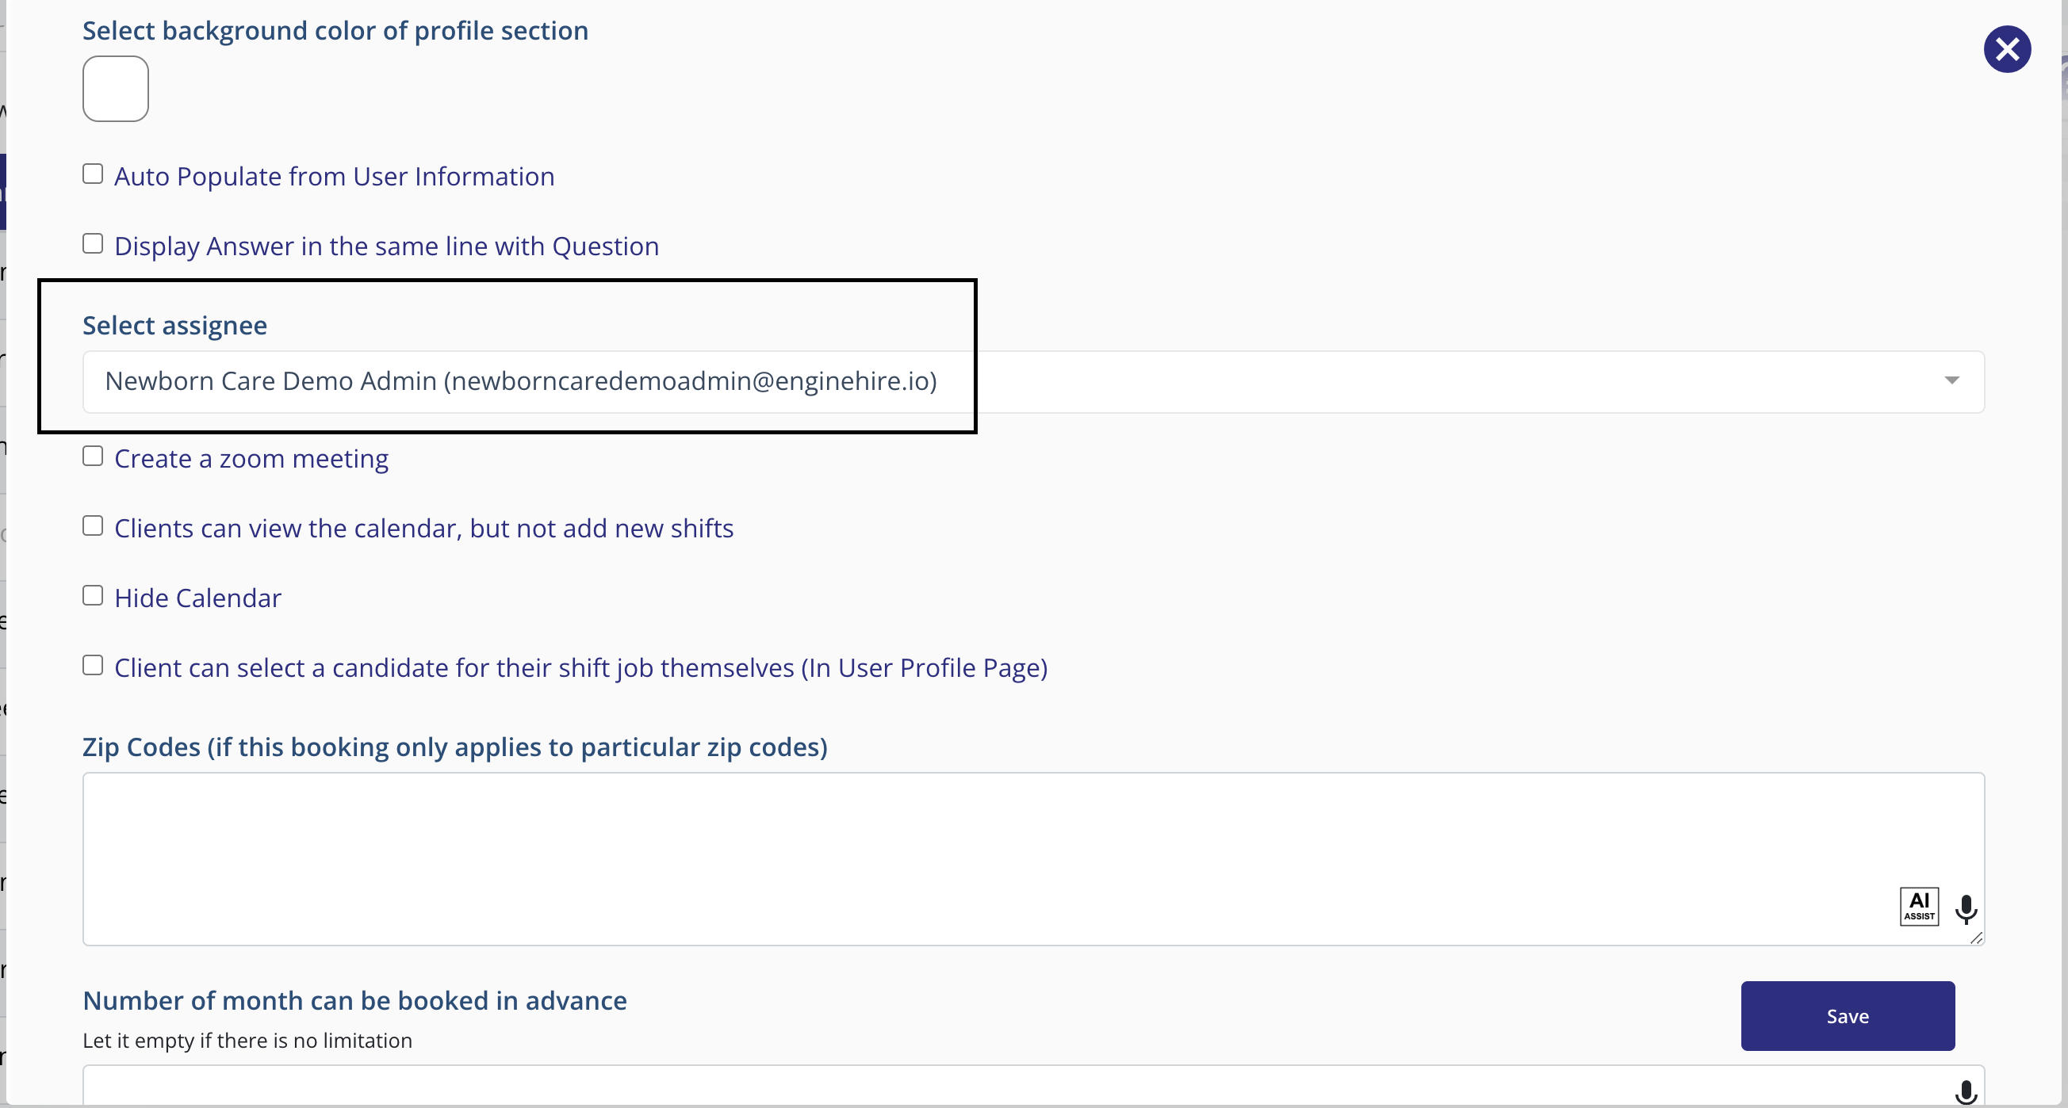Grab the Zip Codes textarea resize handle

click(x=1976, y=937)
